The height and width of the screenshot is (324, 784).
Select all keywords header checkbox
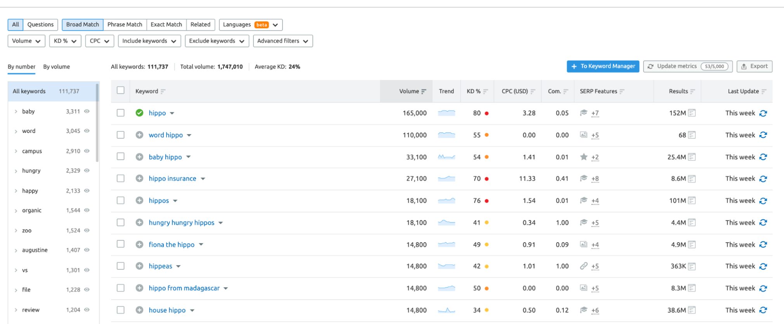pos(121,90)
